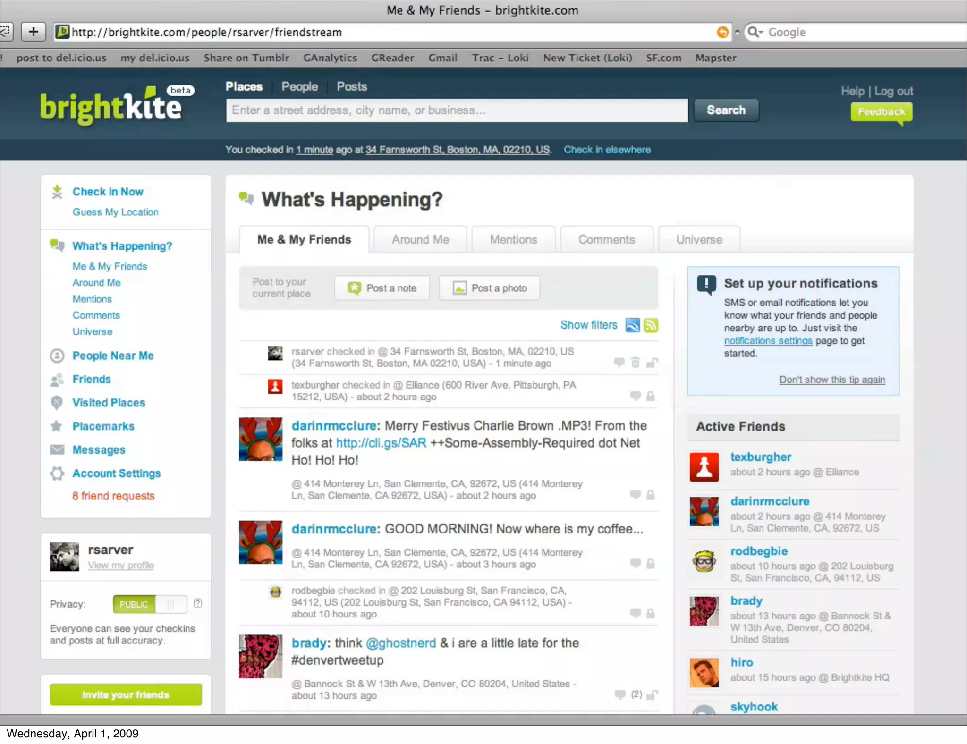
Task: Click View my profile link
Action: tap(121, 565)
